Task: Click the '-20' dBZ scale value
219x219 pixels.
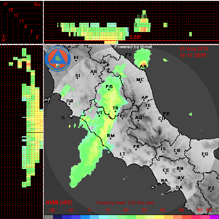Action: pyautogui.click(x=51, y=210)
